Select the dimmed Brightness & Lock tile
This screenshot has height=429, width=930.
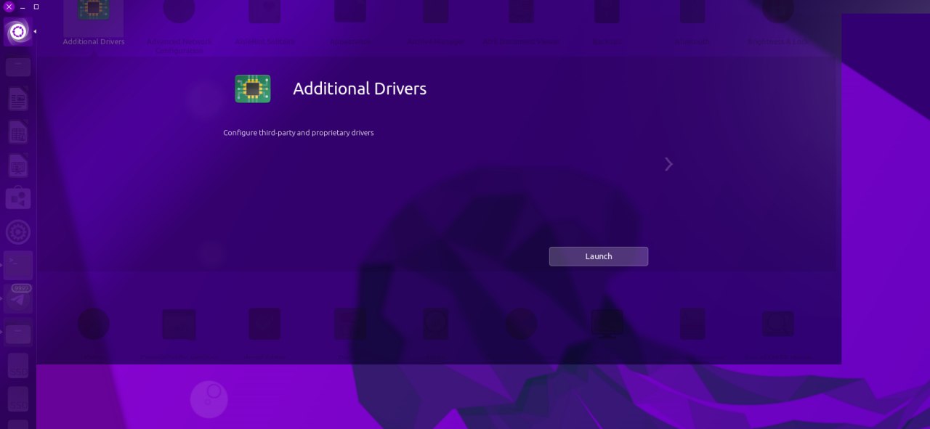(778, 22)
